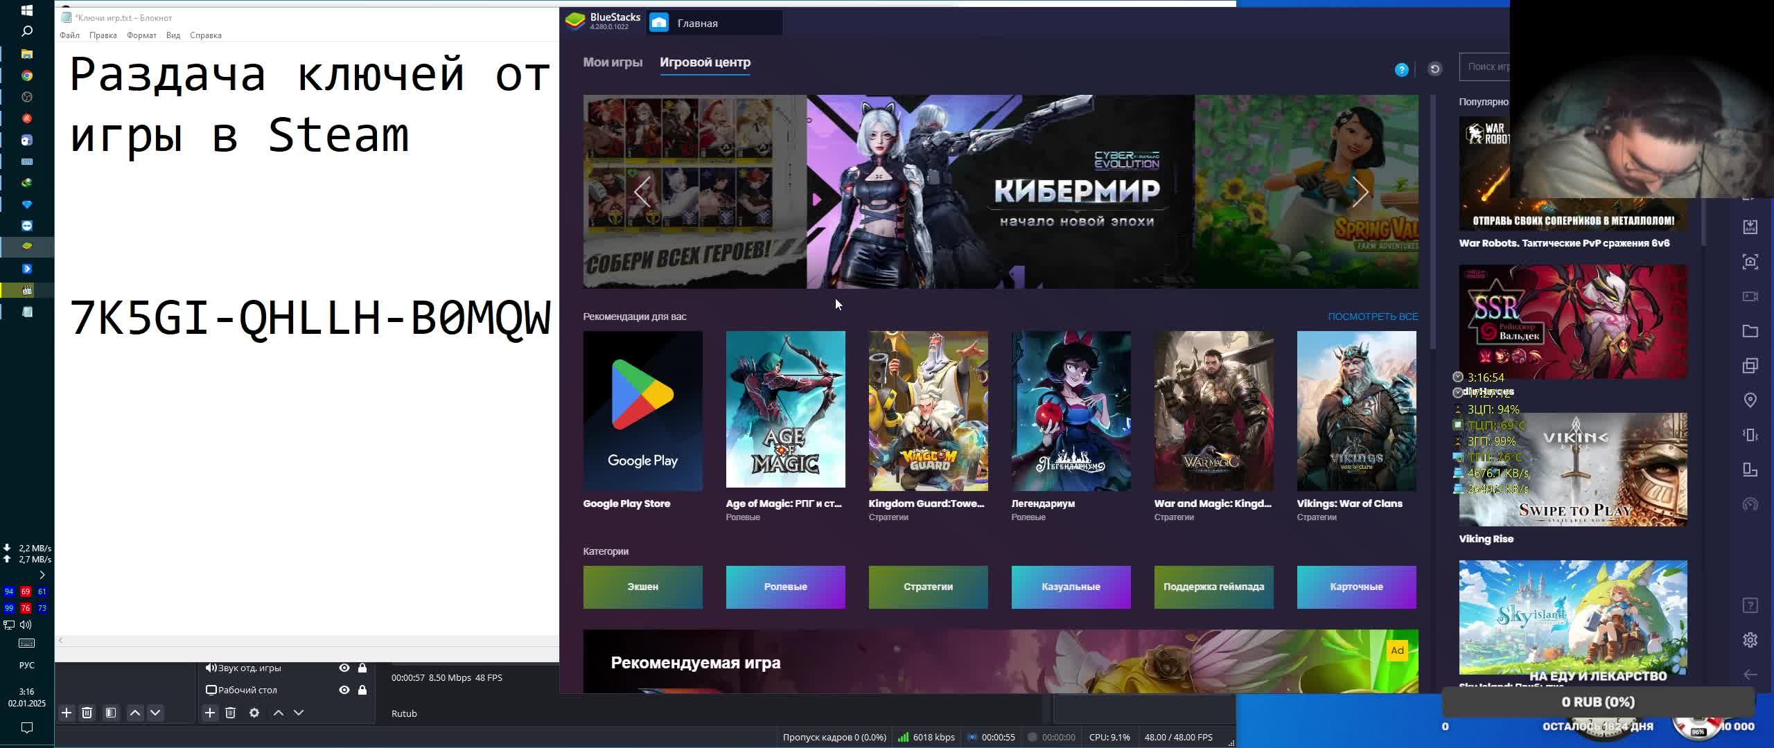Click the ПОСМОТРЕТЬ ВСЕ link
This screenshot has width=1774, height=748.
pyautogui.click(x=1373, y=317)
